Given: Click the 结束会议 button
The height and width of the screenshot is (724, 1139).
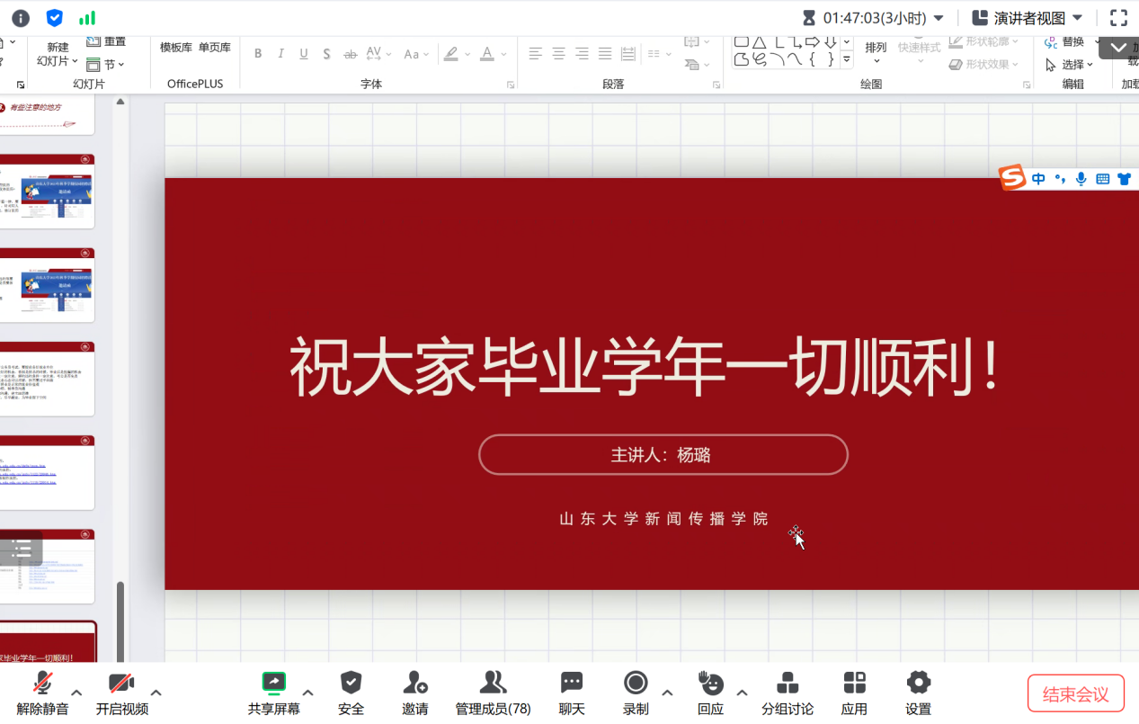Looking at the screenshot, I should pos(1076,694).
